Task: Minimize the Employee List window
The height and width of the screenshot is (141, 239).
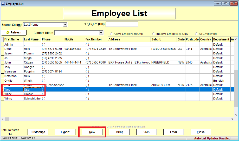Action: (218, 3)
